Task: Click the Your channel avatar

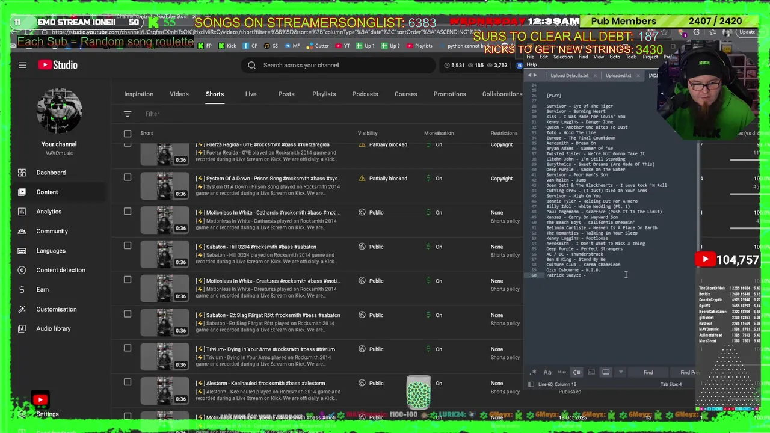Action: pyautogui.click(x=59, y=111)
